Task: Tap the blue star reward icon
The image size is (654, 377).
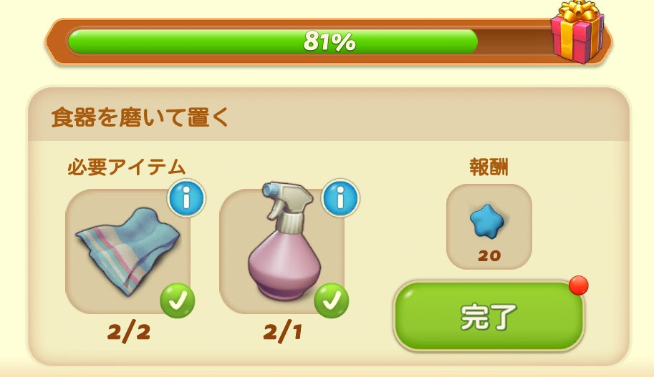Action: coord(487,221)
